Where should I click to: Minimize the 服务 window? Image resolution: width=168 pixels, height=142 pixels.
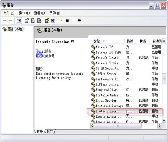click(x=151, y=5)
